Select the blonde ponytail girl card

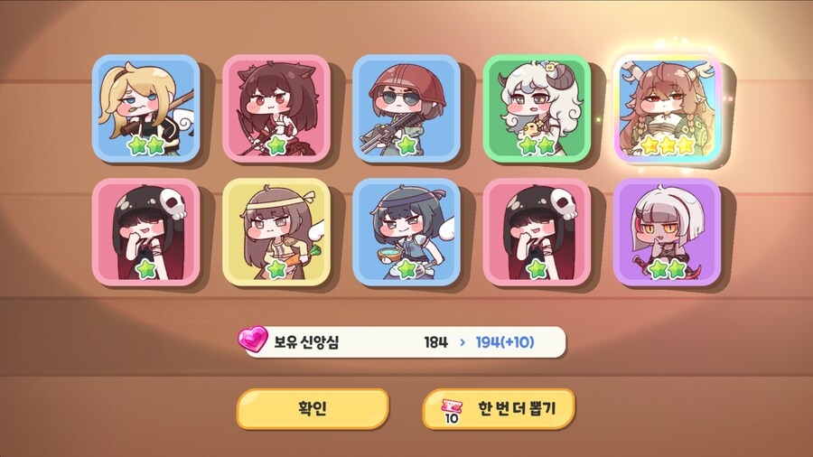coord(146,108)
